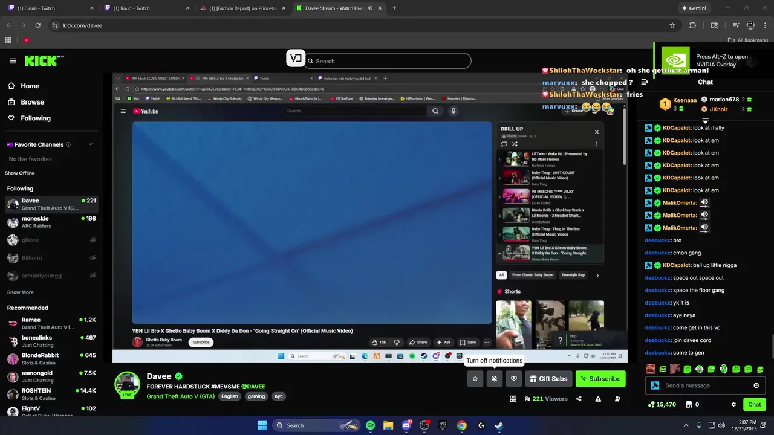The width and height of the screenshot is (774, 435).
Task: Click the green Subscribe button
Action: (600, 379)
